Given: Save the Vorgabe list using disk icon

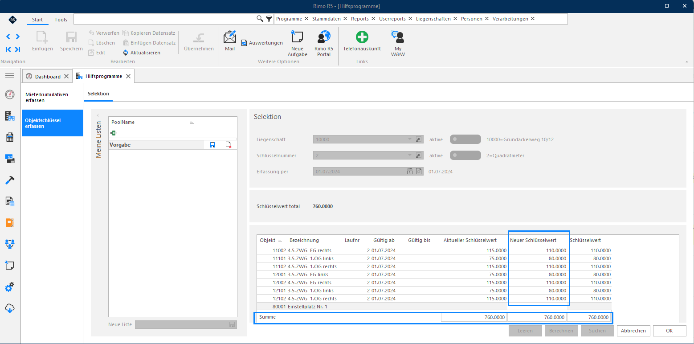Looking at the screenshot, I should [x=212, y=145].
